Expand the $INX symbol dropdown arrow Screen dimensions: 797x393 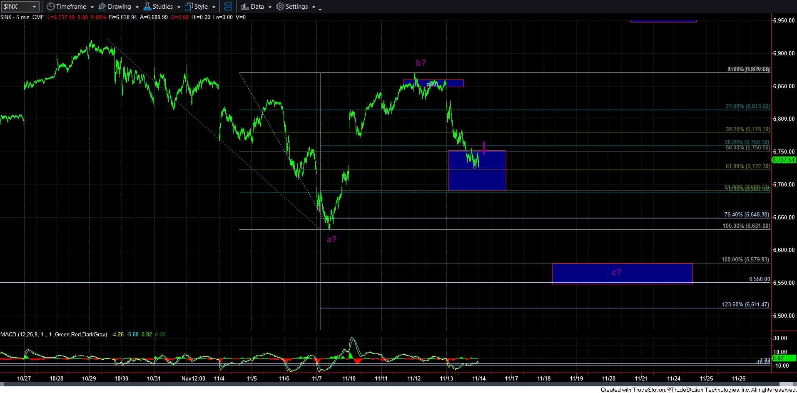click(x=34, y=7)
